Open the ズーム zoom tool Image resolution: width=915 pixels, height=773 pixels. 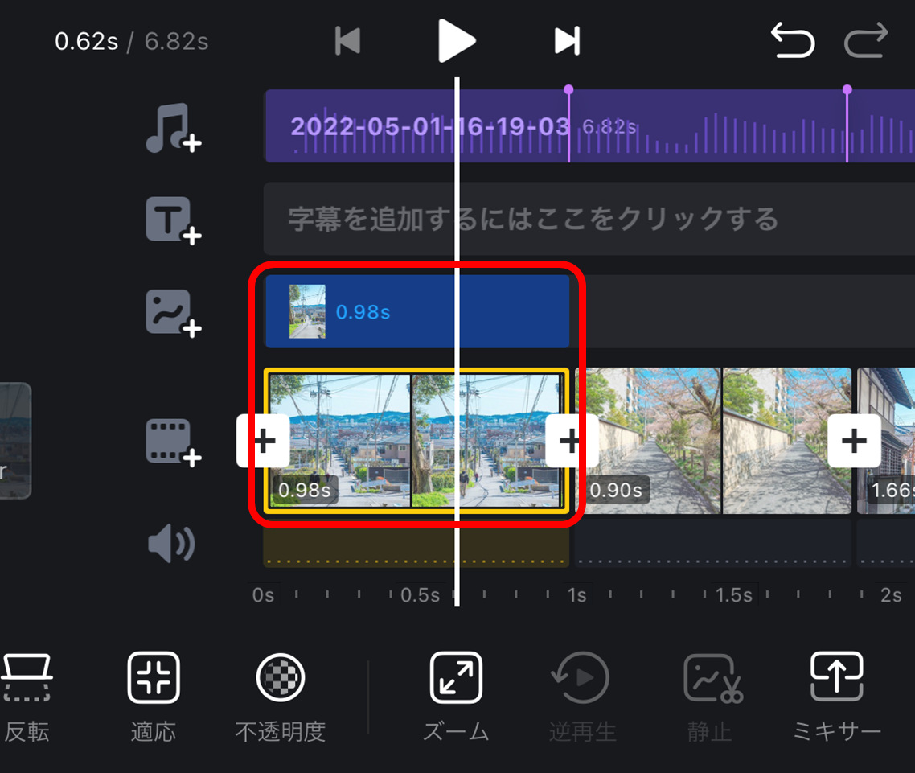(456, 697)
